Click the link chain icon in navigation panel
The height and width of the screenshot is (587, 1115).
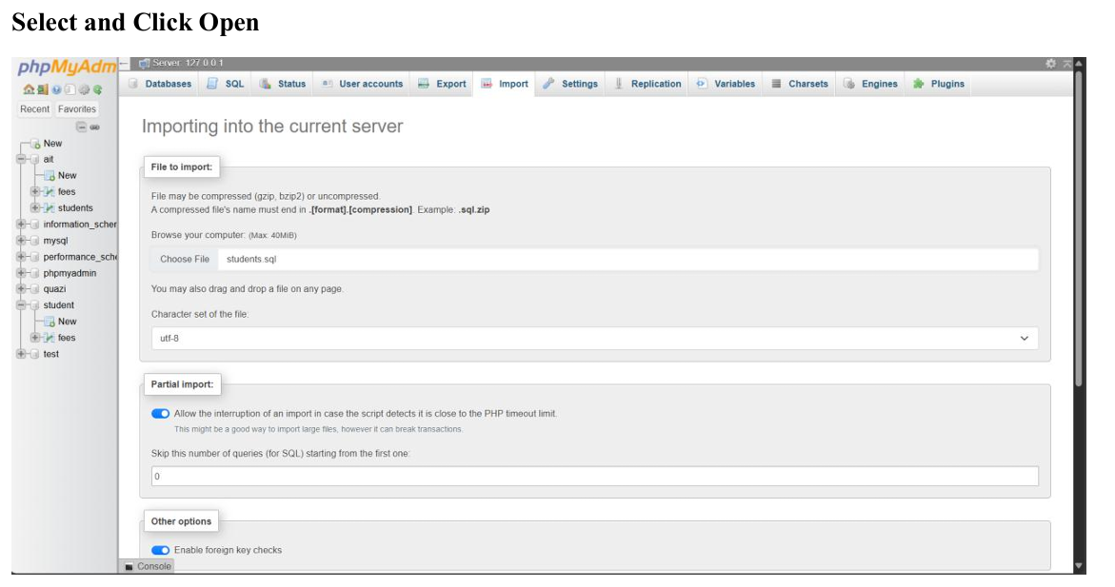click(95, 127)
